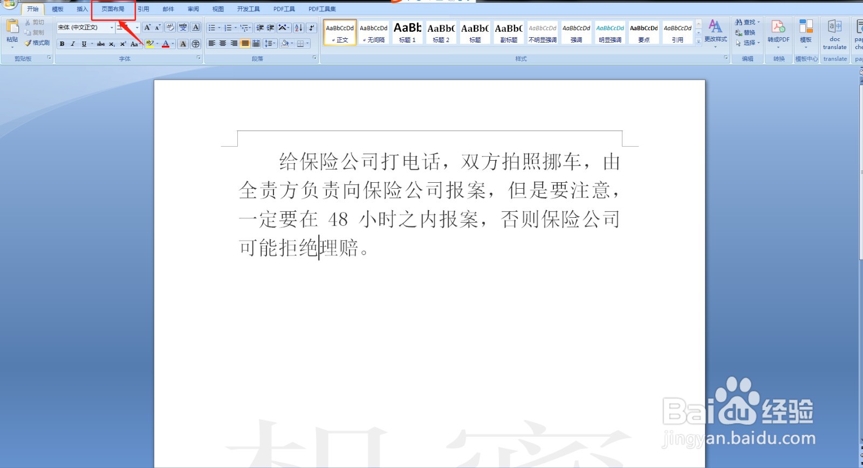This screenshot has height=468, width=863.
Task: Align the paragraph text right
Action: coord(234,44)
